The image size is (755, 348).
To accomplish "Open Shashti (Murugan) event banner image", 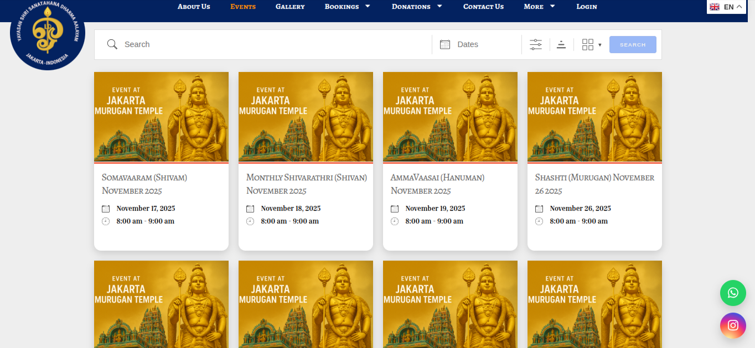I will [x=594, y=117].
